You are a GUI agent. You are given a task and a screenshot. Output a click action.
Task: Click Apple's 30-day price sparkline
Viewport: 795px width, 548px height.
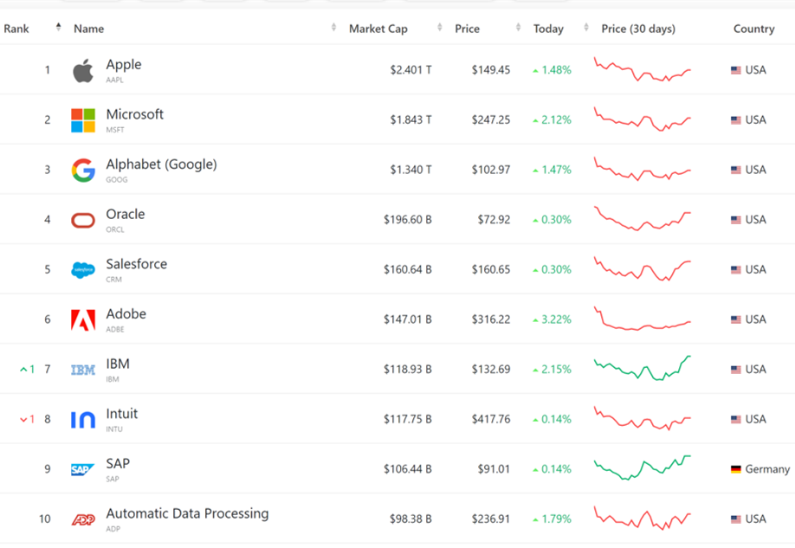[x=643, y=69]
